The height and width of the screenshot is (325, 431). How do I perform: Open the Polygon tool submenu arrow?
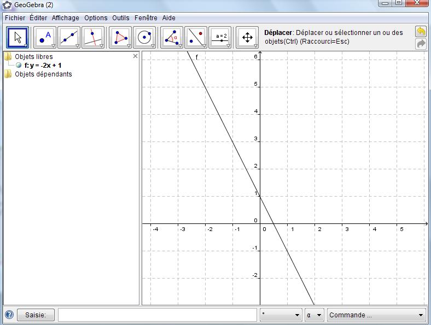coord(129,46)
